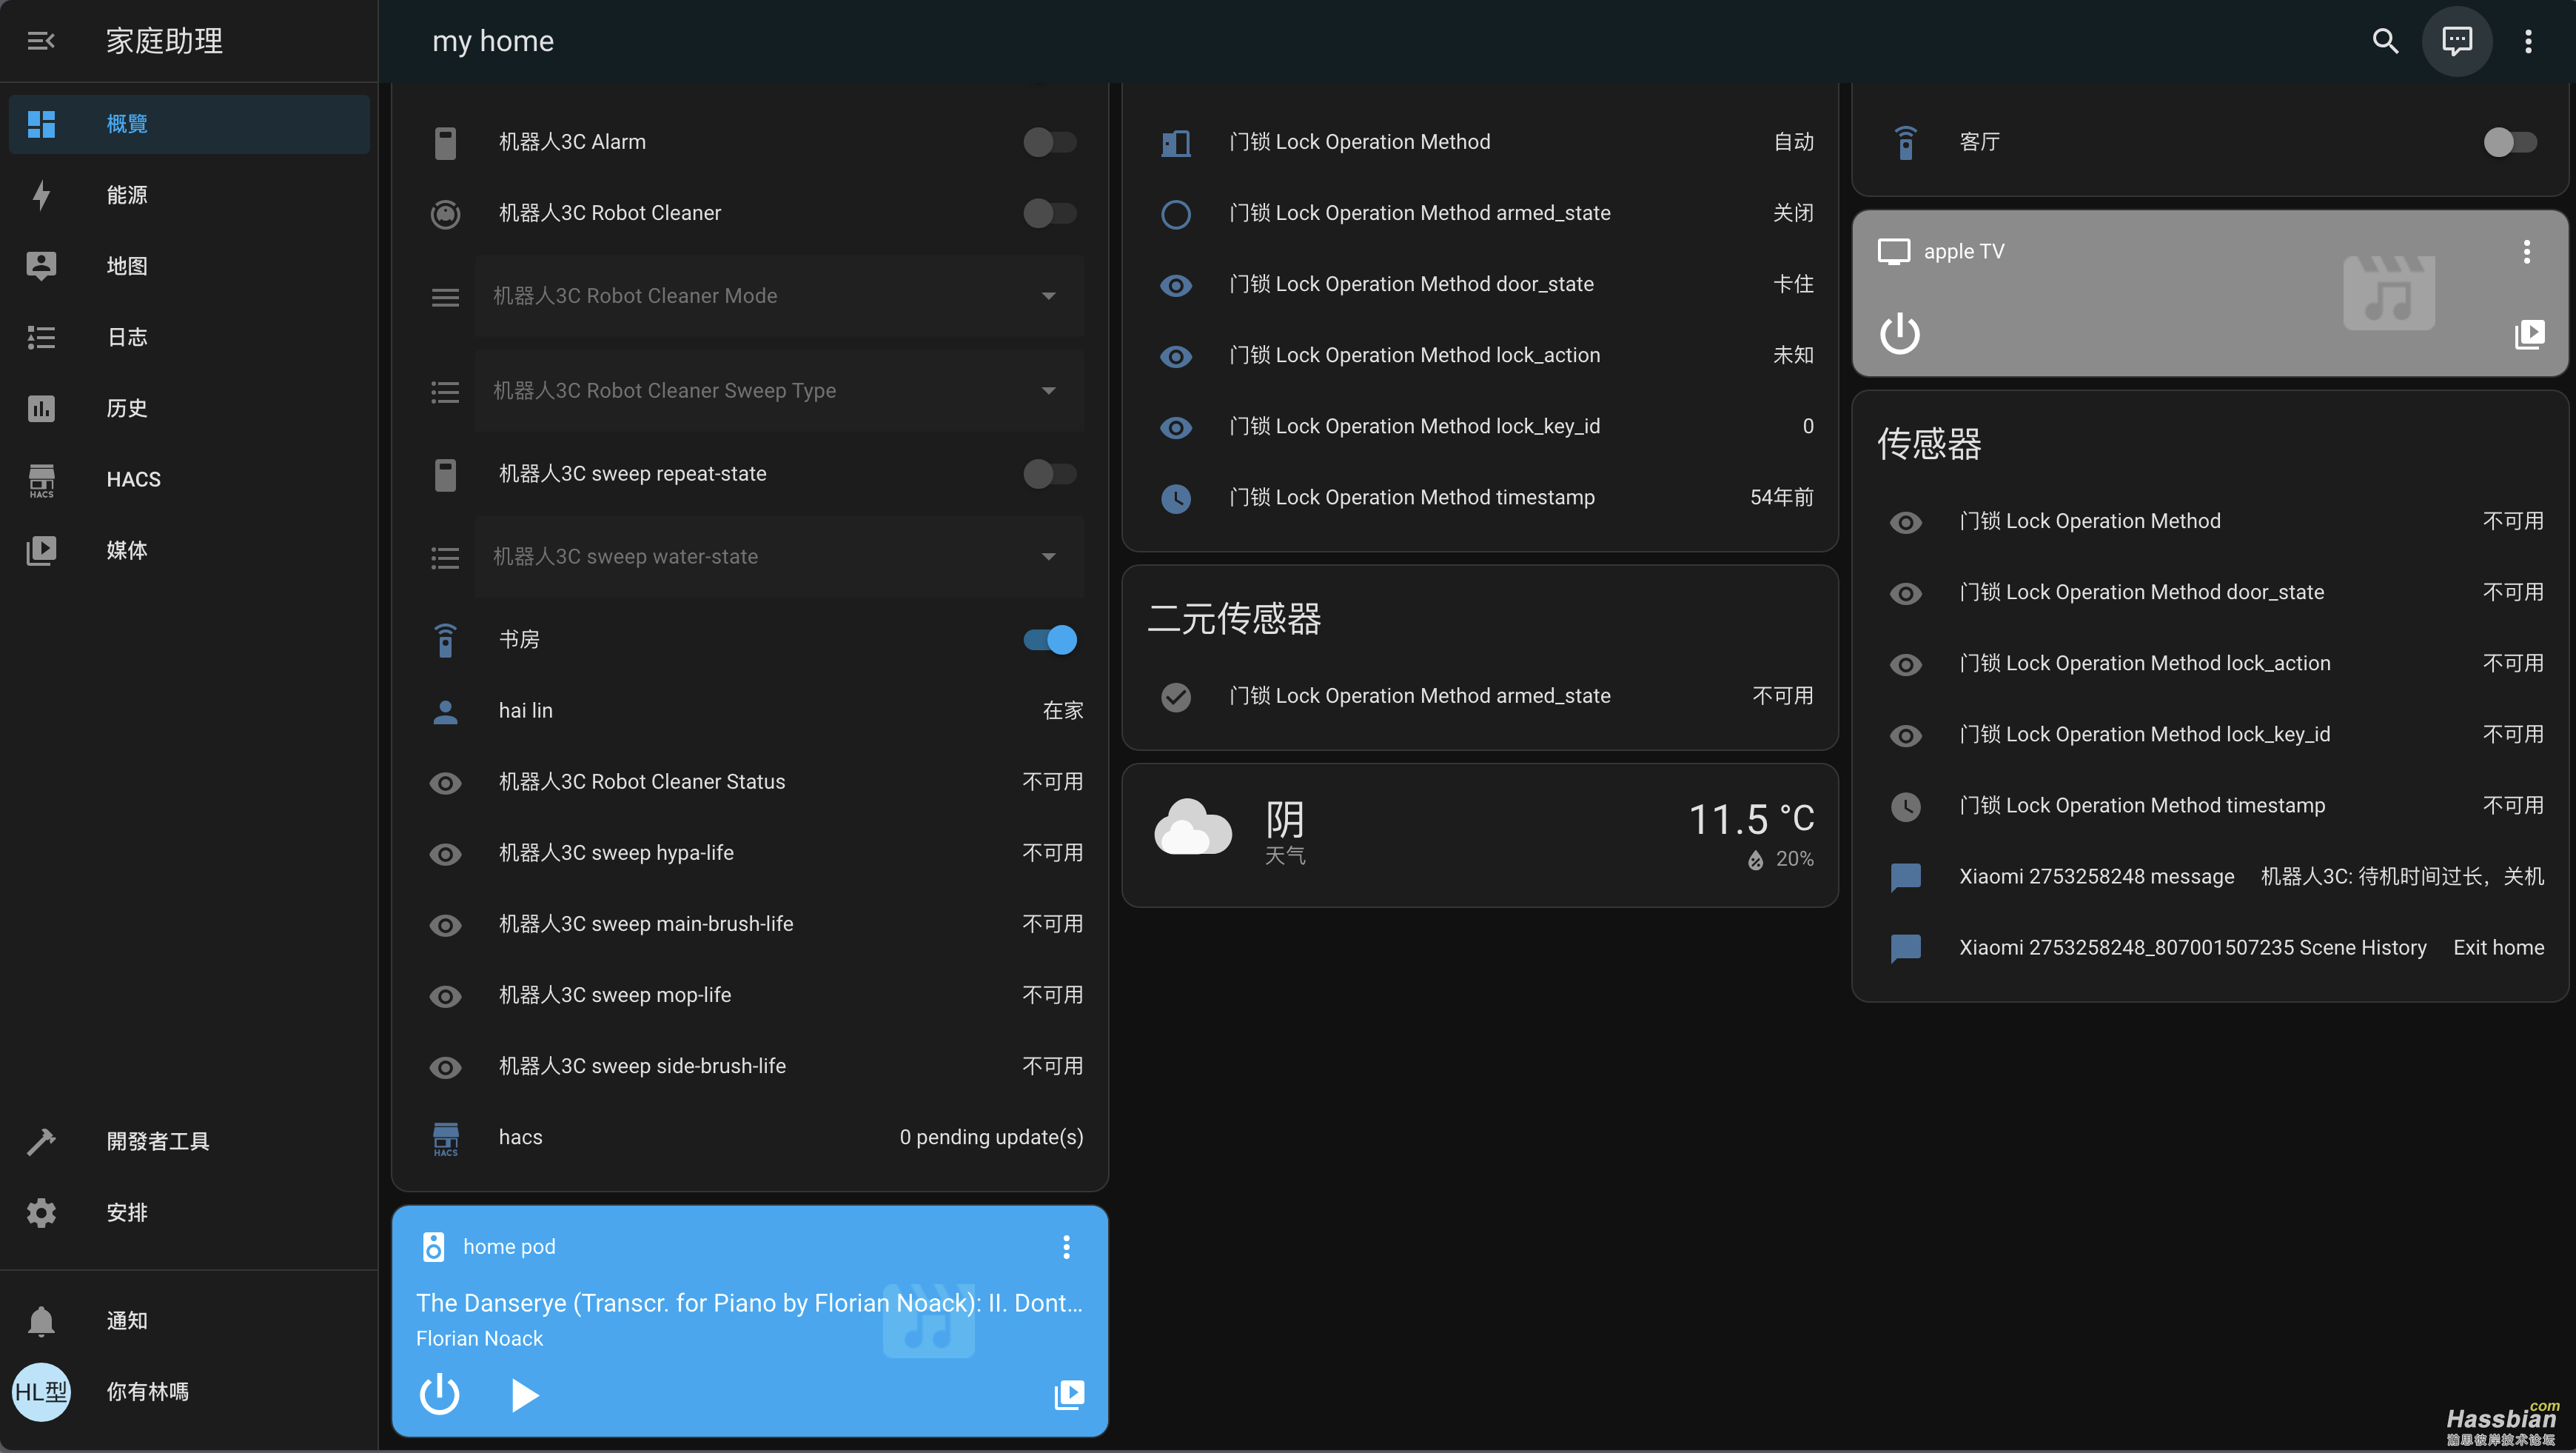Open the user profile avatar HL型
Screen dimensions: 2576x1453
coord(41,1392)
